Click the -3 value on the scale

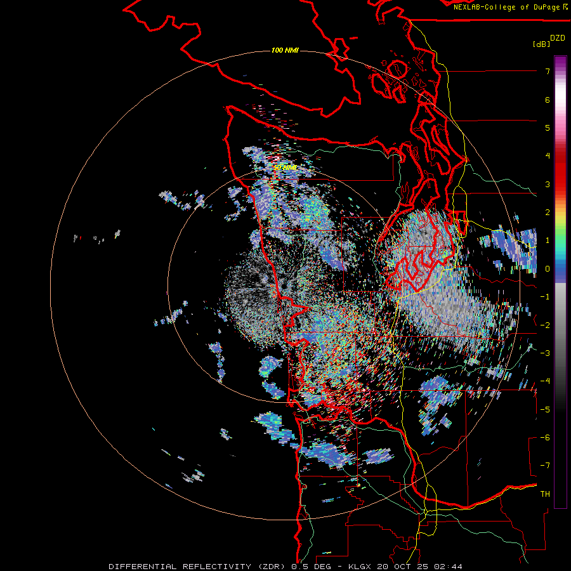pos(545,353)
